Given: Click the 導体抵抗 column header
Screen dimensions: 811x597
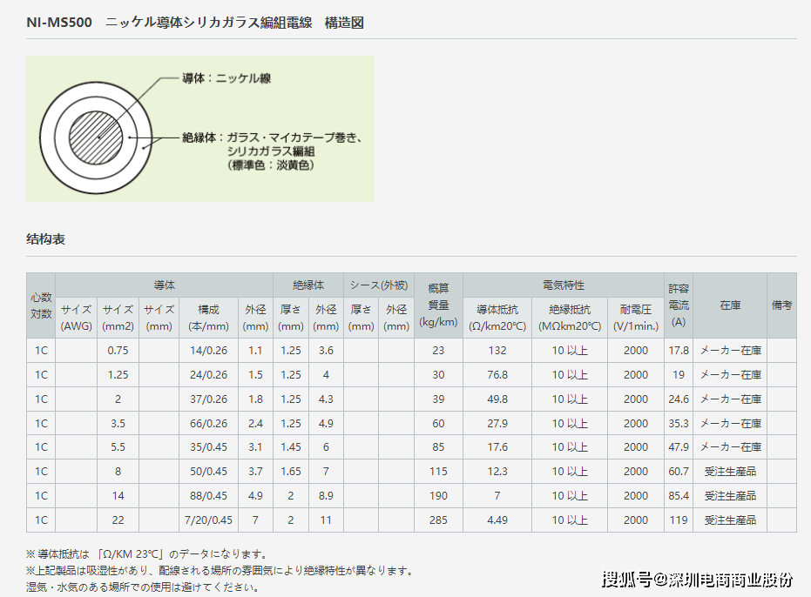Looking at the screenshot, I should (497, 318).
